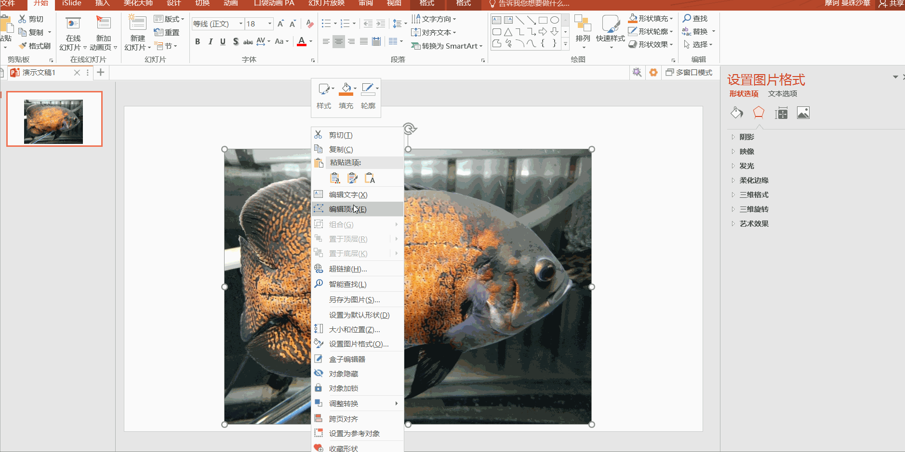The width and height of the screenshot is (905, 452).
Task: Open the font size dropdown
Action: 269,24
